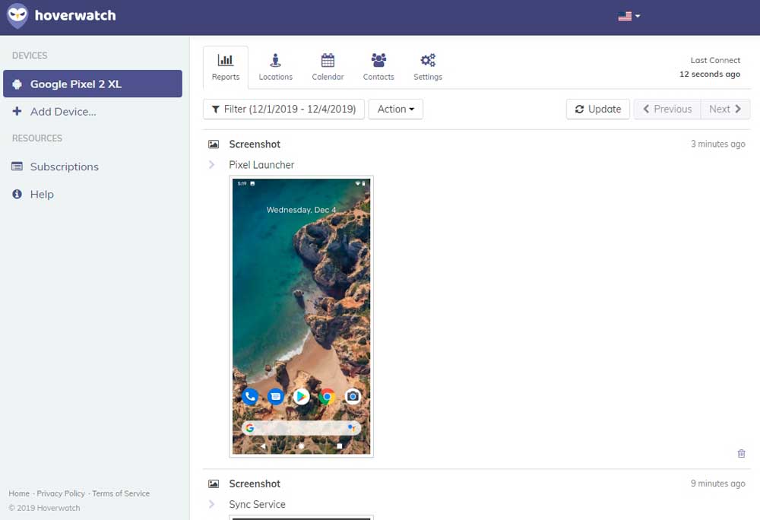Viewport: 760px width, 520px height.
Task: Go to Previous page of reports
Action: pyautogui.click(x=667, y=109)
